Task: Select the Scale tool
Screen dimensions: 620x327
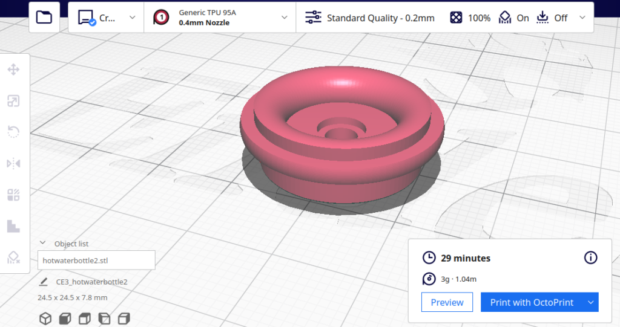Action: point(13,101)
